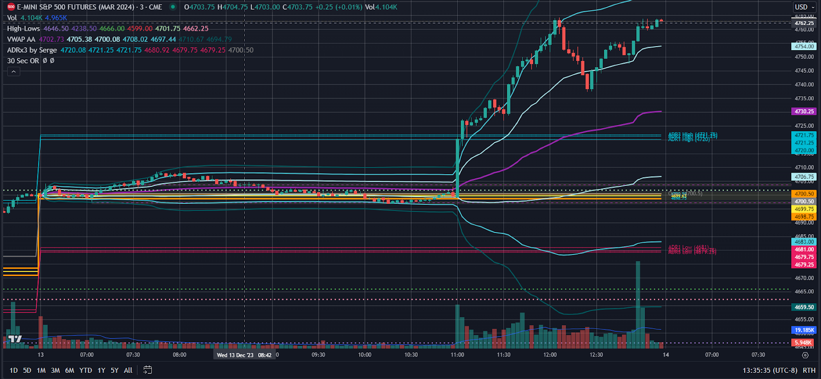Select the 6M time range
Screen dimensions: 821x379
[x=69, y=370]
